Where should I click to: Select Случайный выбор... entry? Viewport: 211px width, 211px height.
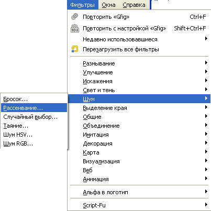pos(34,117)
